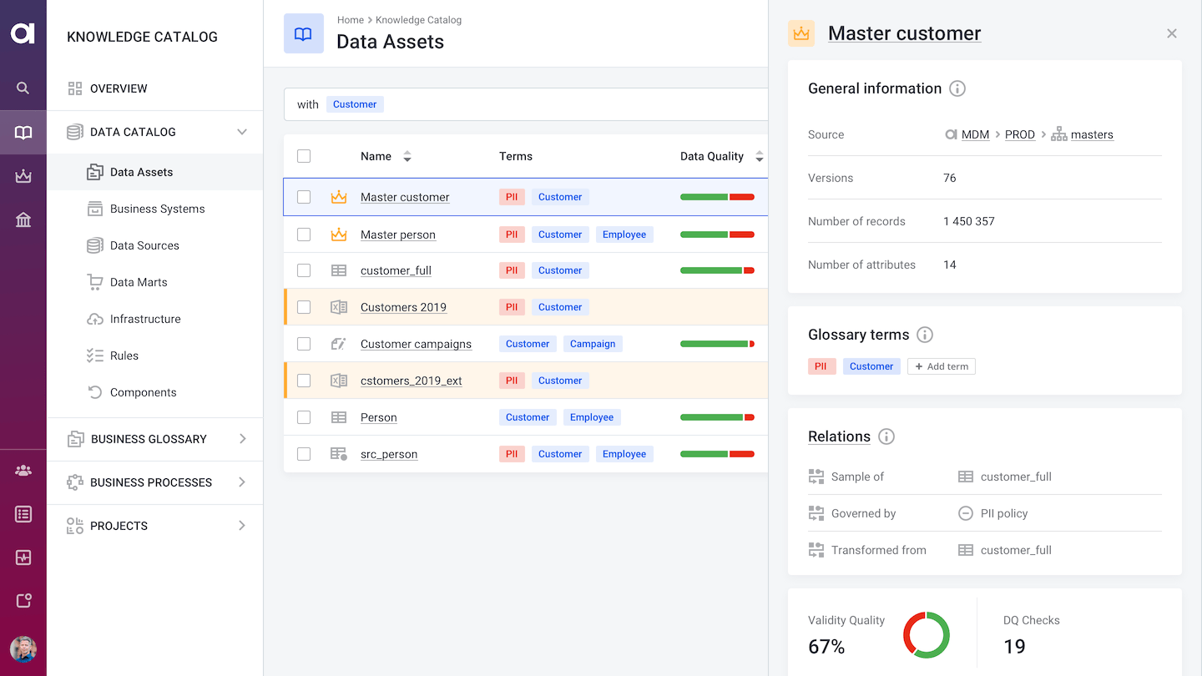The height and width of the screenshot is (676, 1202).
Task: Click the crown MDM icon in left rail
Action: tap(23, 175)
